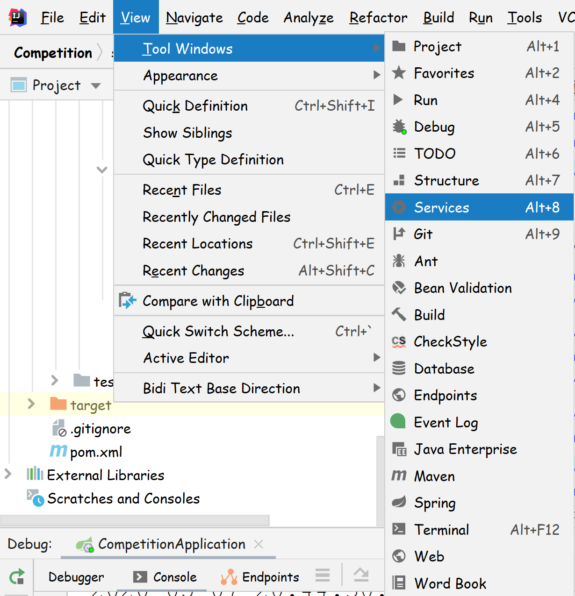
Task: Close the CompetitionApplication debug tab
Action: [x=259, y=544]
